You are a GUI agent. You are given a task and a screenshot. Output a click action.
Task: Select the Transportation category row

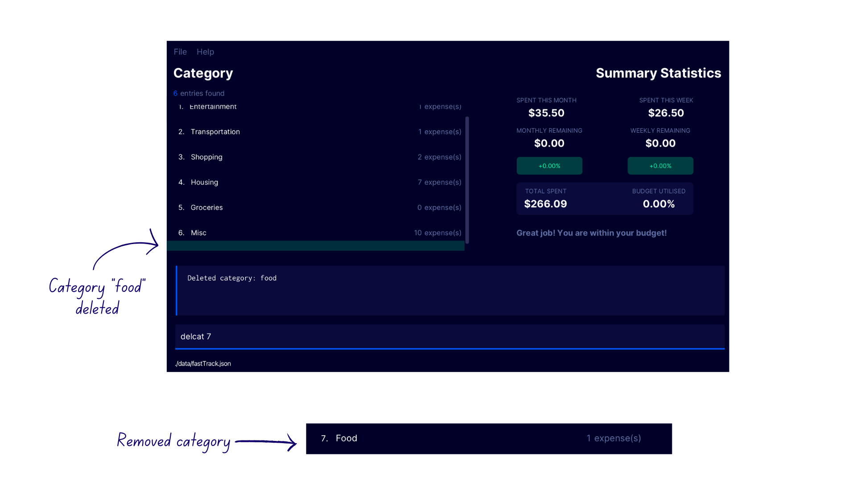[x=316, y=132]
